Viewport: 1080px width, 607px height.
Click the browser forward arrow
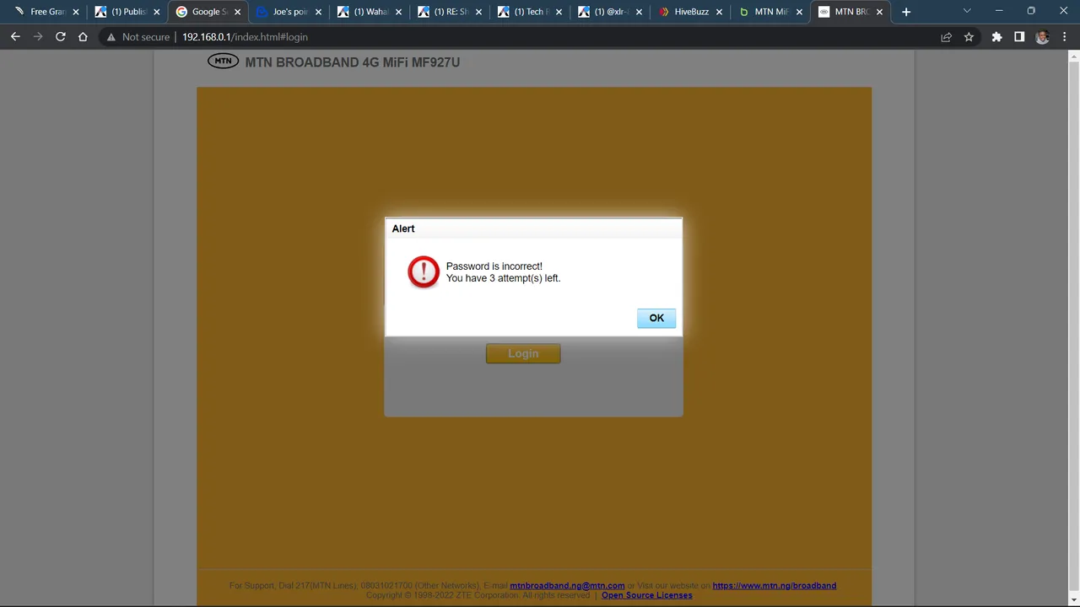pyautogui.click(x=38, y=37)
